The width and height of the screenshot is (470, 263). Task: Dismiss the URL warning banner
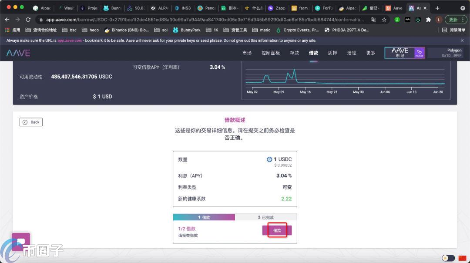[x=462, y=40]
